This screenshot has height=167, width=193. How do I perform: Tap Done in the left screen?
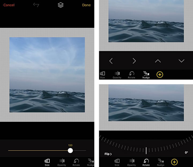click(86, 5)
